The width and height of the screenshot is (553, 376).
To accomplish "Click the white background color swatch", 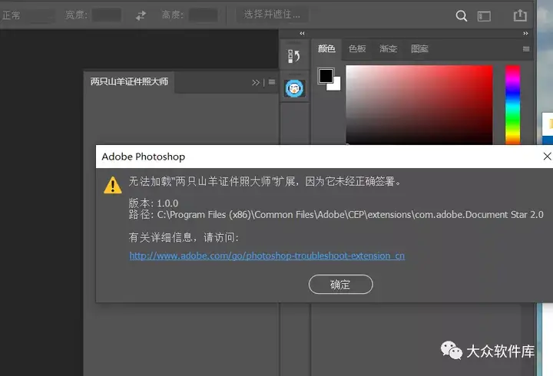I will click(336, 86).
